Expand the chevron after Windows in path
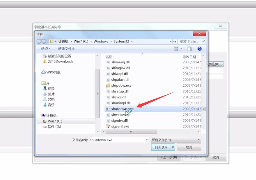The height and width of the screenshot is (180, 256). point(111,41)
